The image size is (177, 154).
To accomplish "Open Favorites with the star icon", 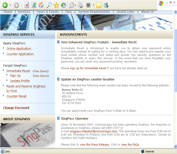I will point(56,5).
